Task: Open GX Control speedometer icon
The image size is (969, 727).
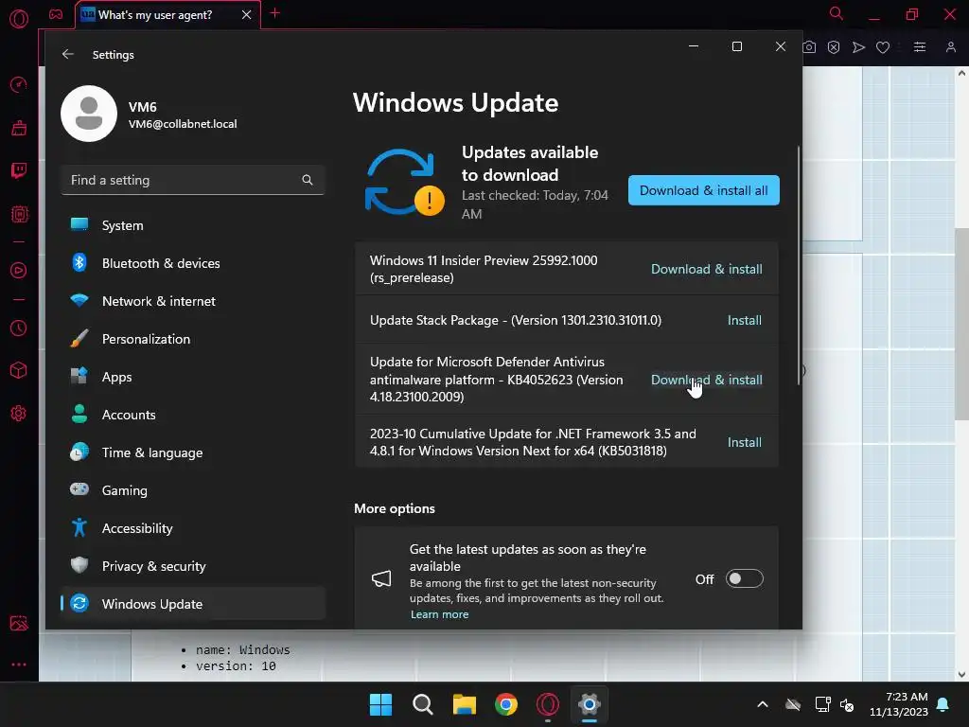Action: (19, 84)
